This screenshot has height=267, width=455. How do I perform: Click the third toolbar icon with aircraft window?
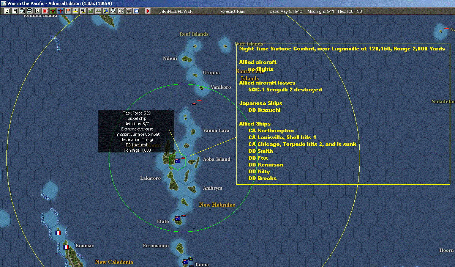(x=22, y=11)
